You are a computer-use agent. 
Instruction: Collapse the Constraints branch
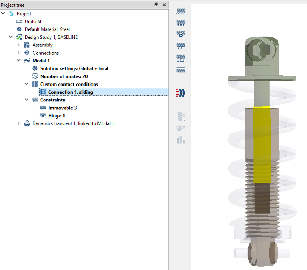pyautogui.click(x=27, y=100)
